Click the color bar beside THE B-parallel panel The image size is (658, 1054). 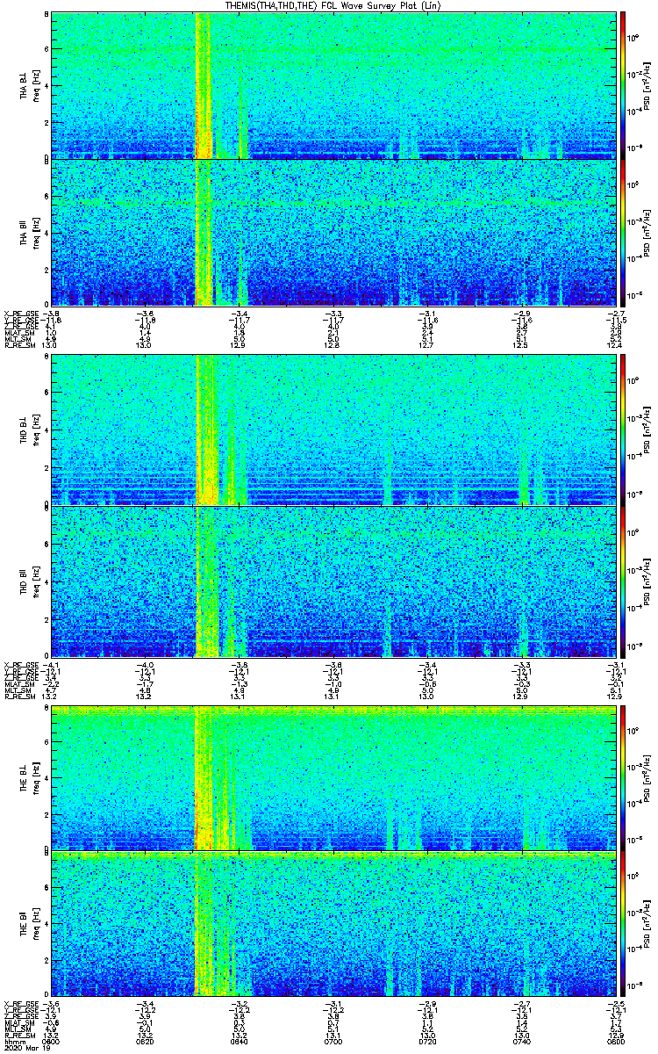[623, 923]
